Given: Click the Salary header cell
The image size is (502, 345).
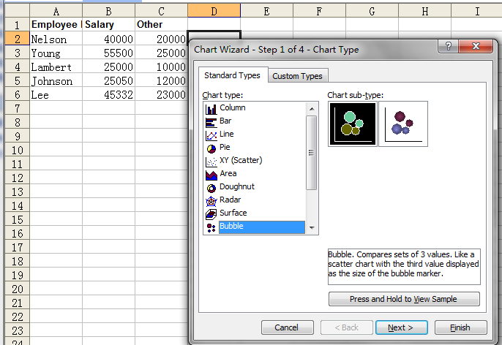Looking at the screenshot, I should 108,25.
